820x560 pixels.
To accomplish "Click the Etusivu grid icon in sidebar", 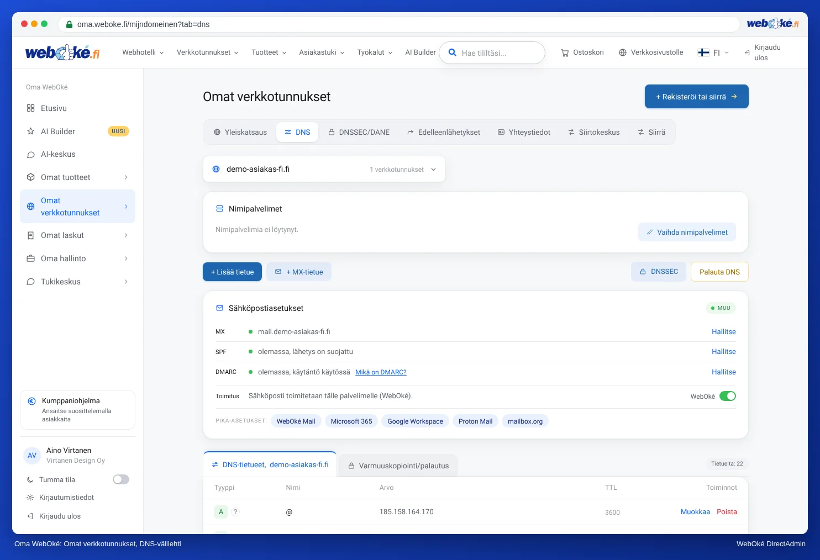I will coord(31,108).
